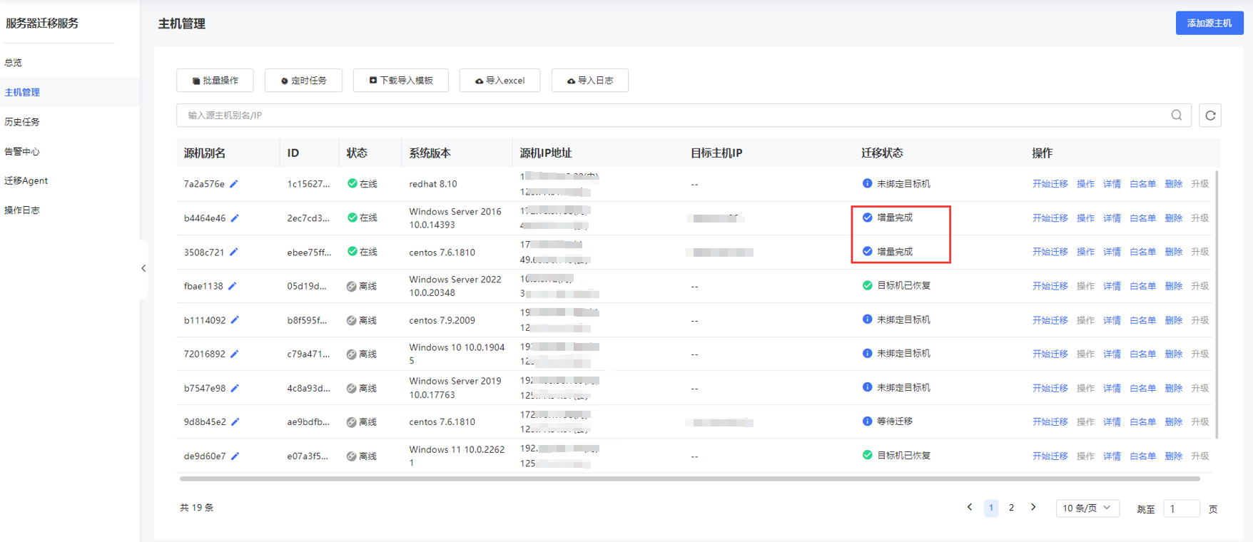Click the 导入excel button
1253x542 pixels.
click(500, 81)
